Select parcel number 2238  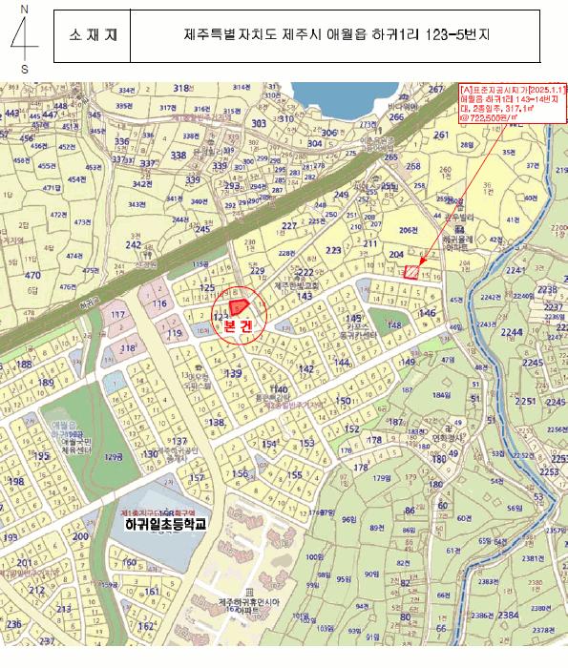[x=547, y=290]
